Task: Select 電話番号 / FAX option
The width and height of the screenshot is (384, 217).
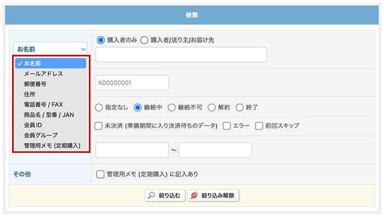Action: point(43,105)
